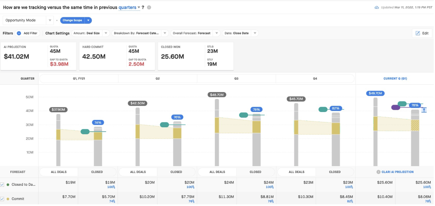Click the $3.98M gap to quota value
This screenshot has width=435, height=206.
click(59, 64)
